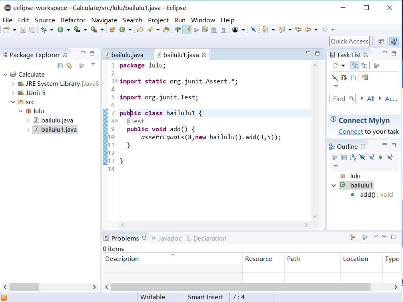This screenshot has height=302, width=403.
Task: Toggle Scheduled presentation in Task List
Action: (x=364, y=65)
